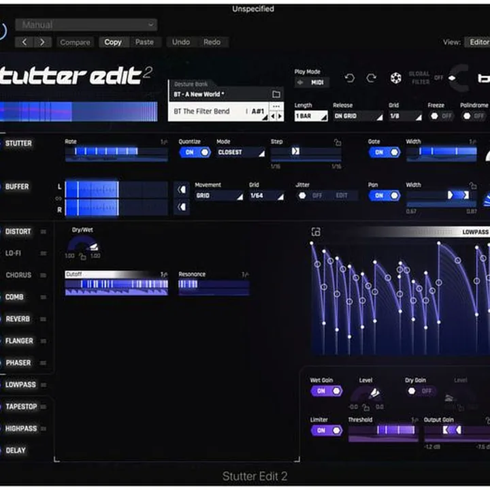Click the Redo button in header
Screen dimensions: 490x490
[x=212, y=42]
